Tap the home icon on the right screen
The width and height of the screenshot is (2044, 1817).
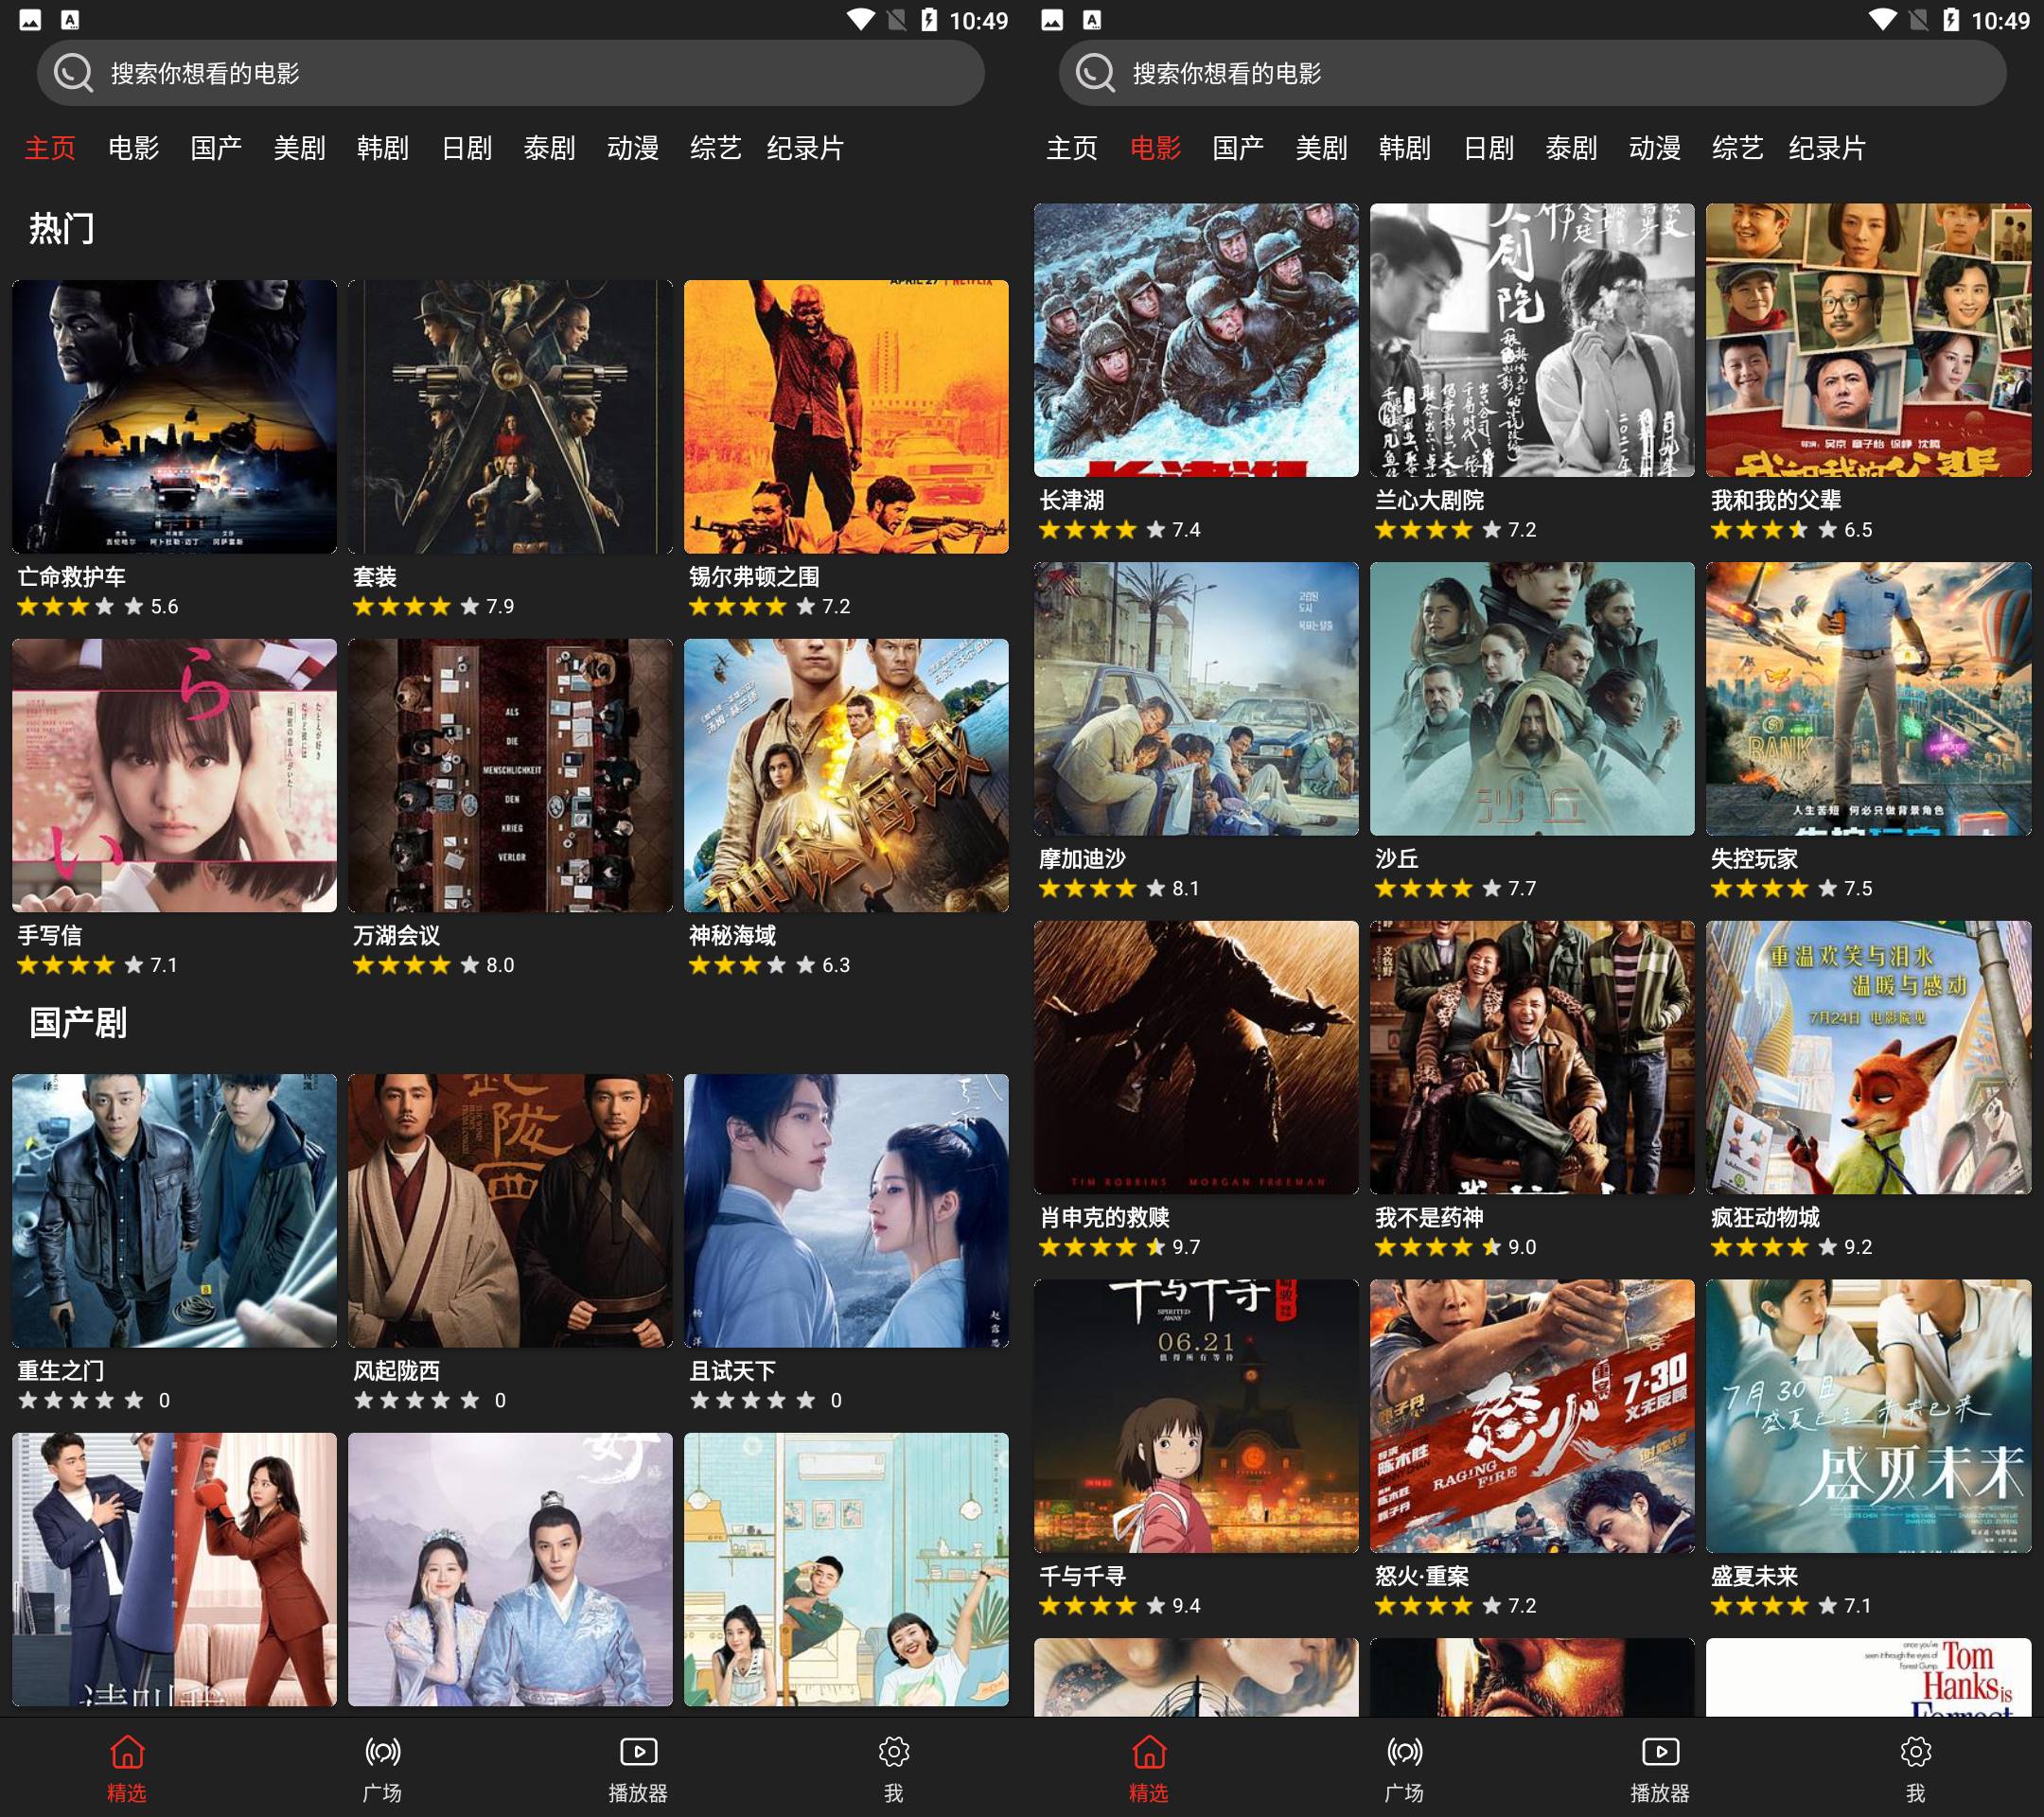point(1148,1753)
